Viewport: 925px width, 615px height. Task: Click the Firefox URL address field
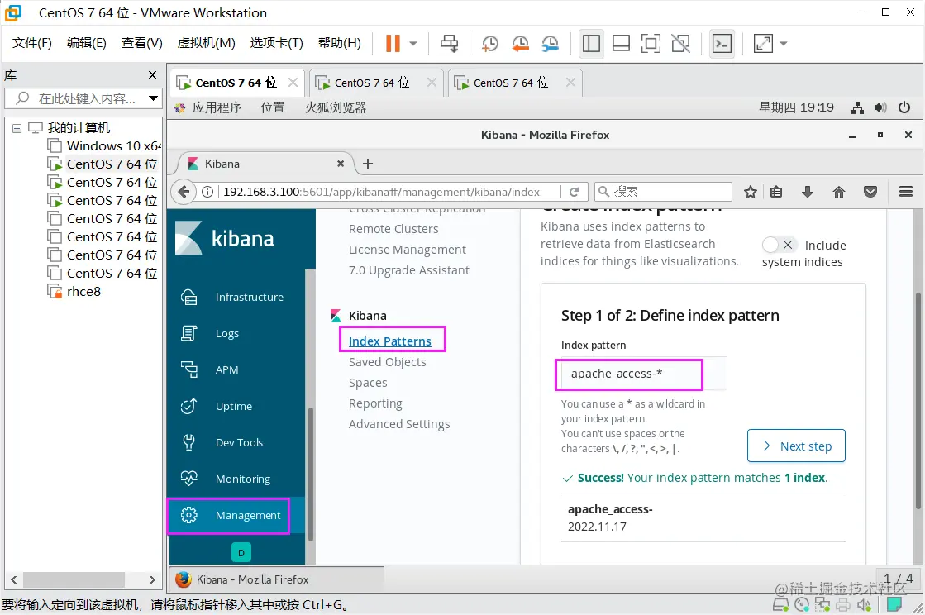pyautogui.click(x=389, y=192)
